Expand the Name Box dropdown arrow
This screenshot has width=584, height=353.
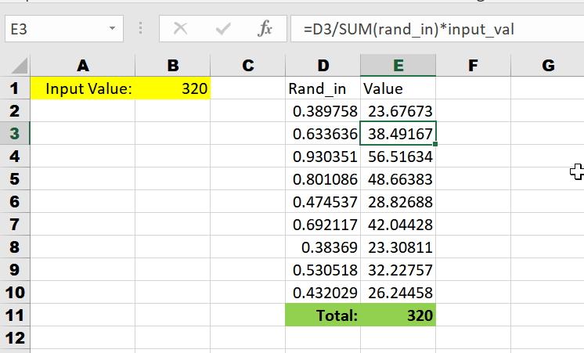click(x=112, y=28)
